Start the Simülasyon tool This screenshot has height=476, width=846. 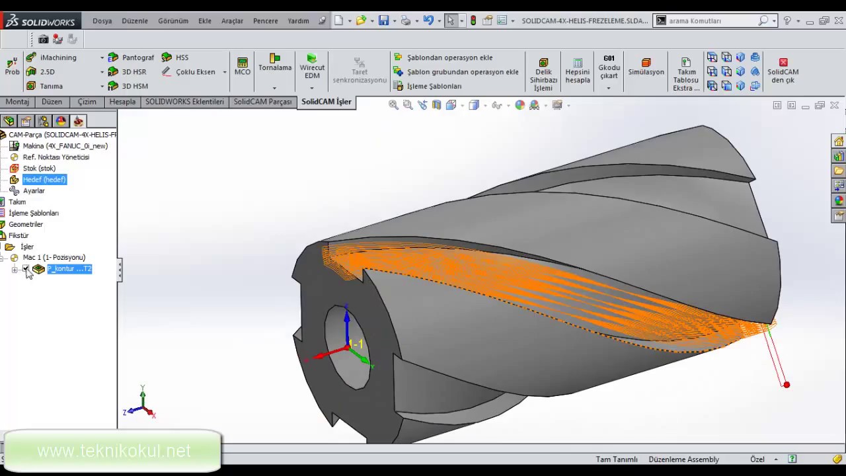[646, 67]
